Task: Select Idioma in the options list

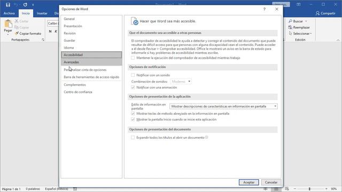Action: tap(91, 47)
